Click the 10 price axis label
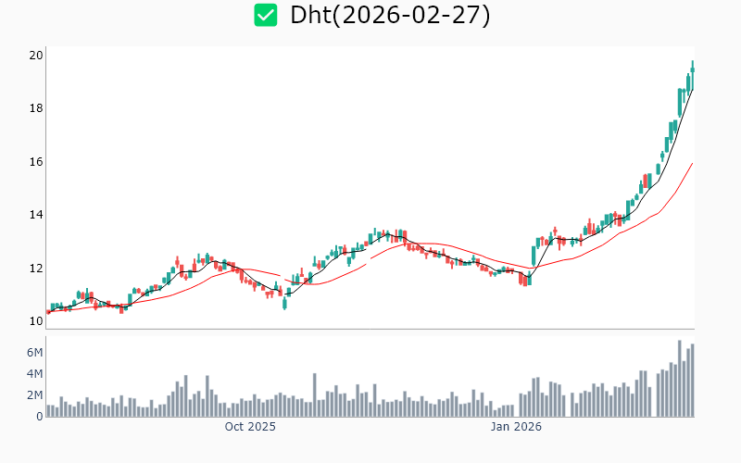Viewport: 741px width, 463px height. [36, 321]
